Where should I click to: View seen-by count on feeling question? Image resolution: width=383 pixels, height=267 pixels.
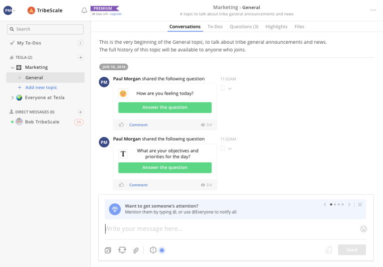point(206,125)
